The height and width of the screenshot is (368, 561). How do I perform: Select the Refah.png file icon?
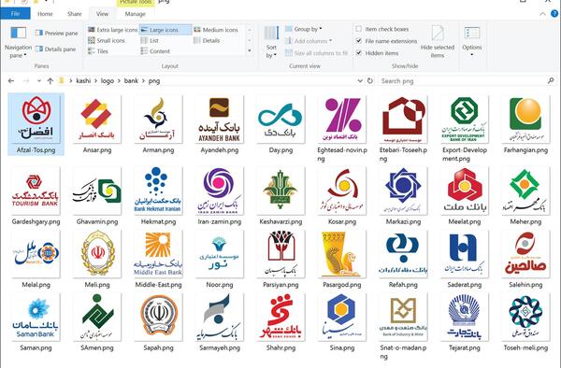coord(403,254)
